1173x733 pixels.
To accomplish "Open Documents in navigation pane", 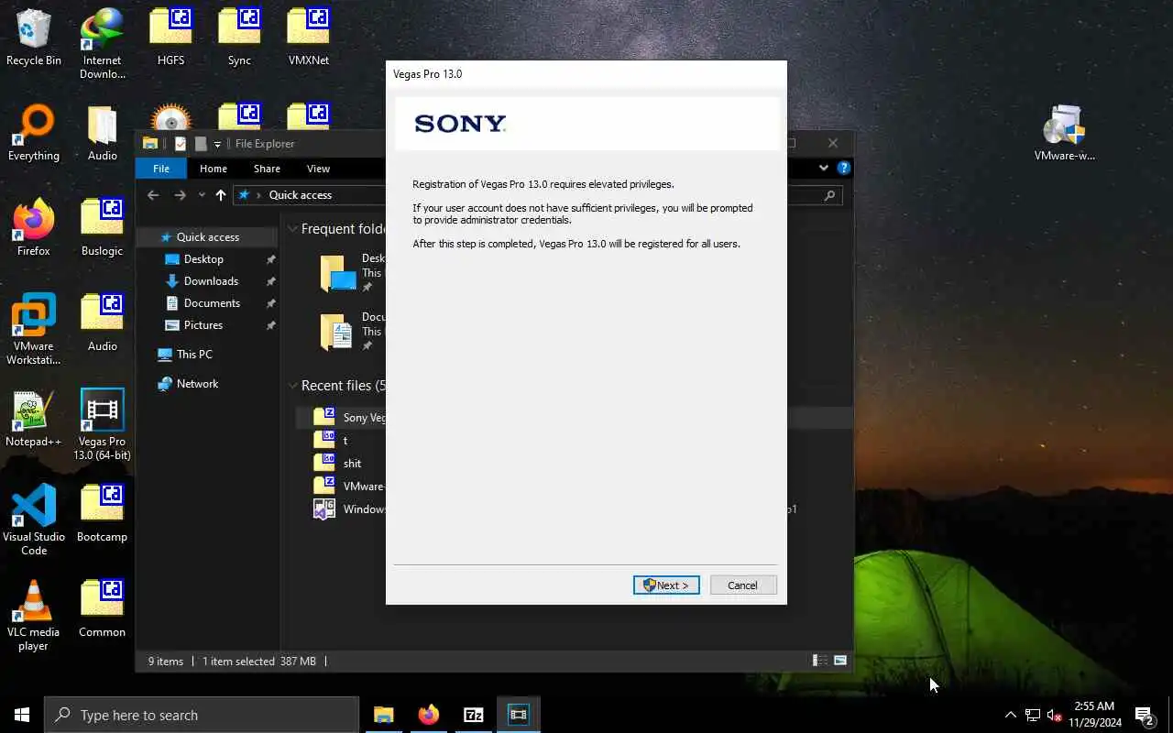I will click(212, 303).
